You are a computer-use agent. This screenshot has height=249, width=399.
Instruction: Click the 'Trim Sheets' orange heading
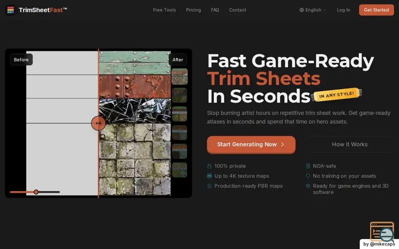point(264,79)
